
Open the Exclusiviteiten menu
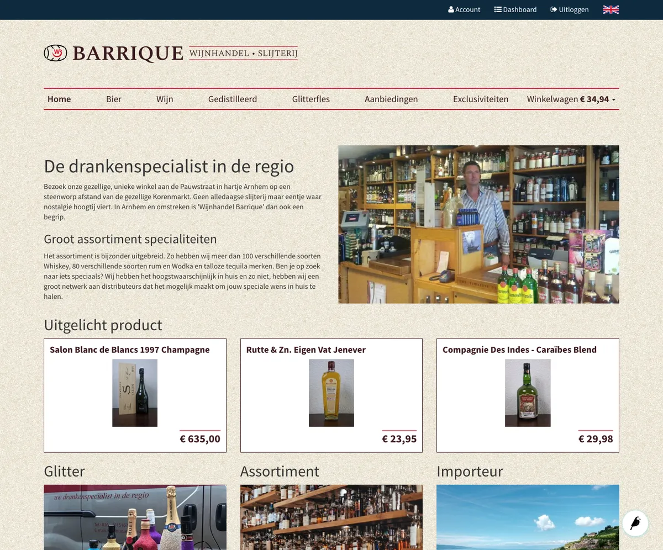click(481, 99)
